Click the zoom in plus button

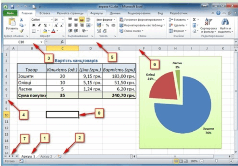point(231,161)
